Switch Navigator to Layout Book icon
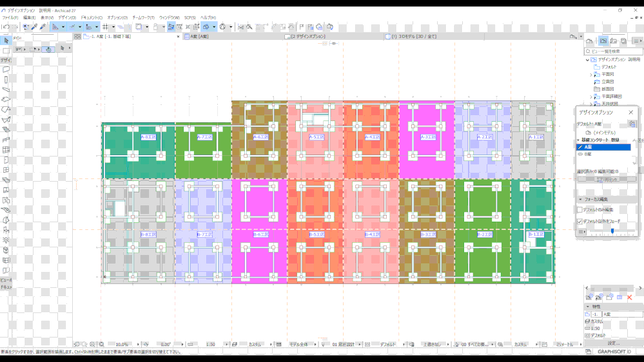This screenshot has height=362, width=644. pos(614,41)
